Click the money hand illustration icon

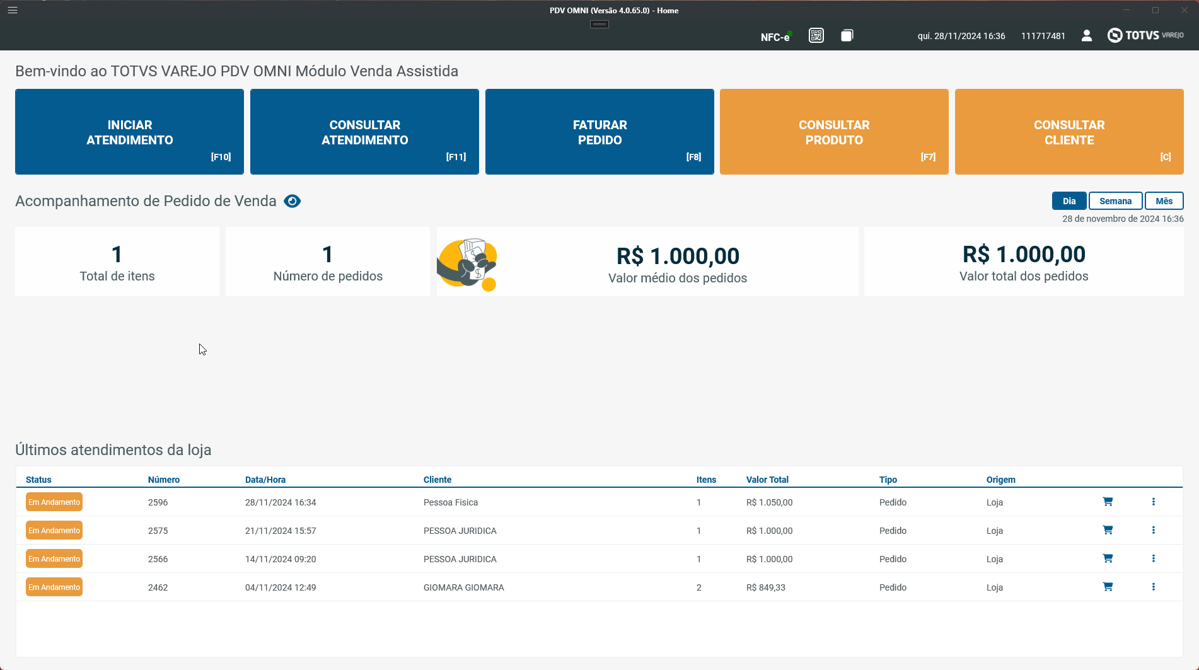467,265
